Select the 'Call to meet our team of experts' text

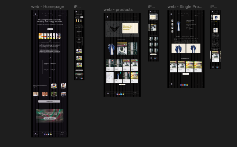click(40, 86)
